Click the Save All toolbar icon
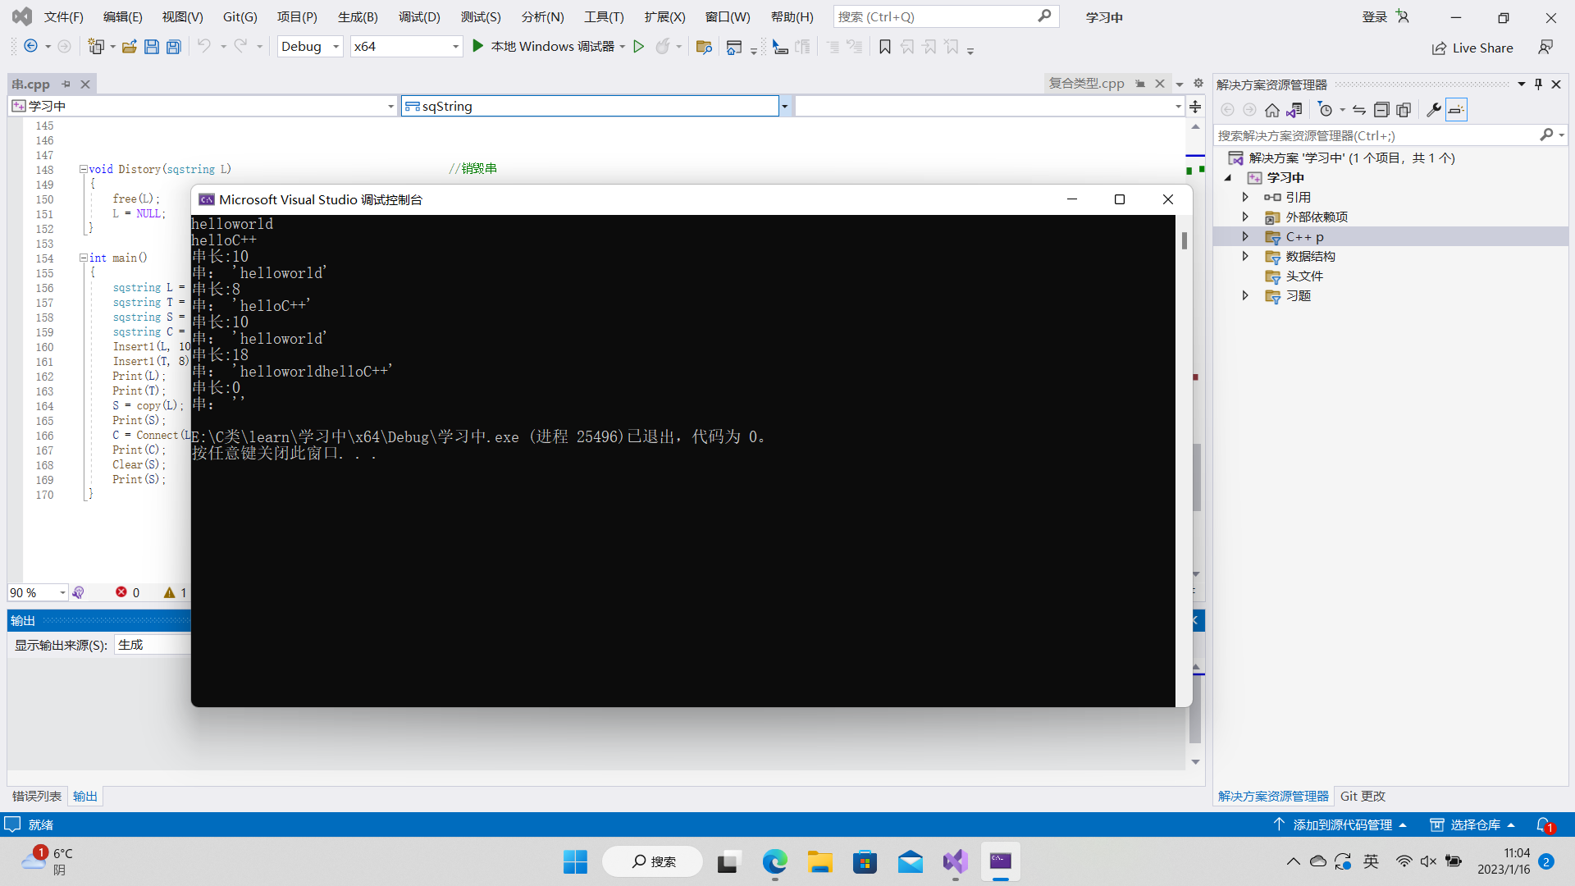The height and width of the screenshot is (886, 1575). pos(173,47)
